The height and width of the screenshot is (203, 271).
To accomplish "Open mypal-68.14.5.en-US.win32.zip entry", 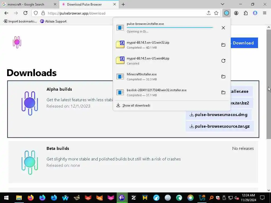I will 166,45.
